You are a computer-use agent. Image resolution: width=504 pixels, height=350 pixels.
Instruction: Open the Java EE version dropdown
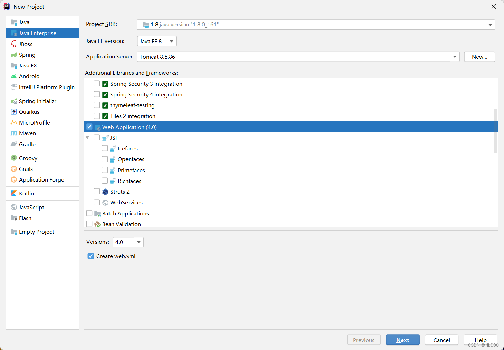tap(157, 41)
